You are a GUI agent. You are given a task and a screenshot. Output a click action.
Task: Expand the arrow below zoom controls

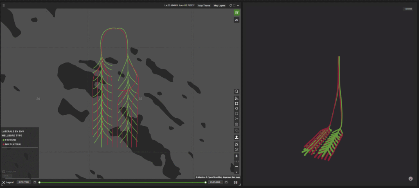point(237,172)
